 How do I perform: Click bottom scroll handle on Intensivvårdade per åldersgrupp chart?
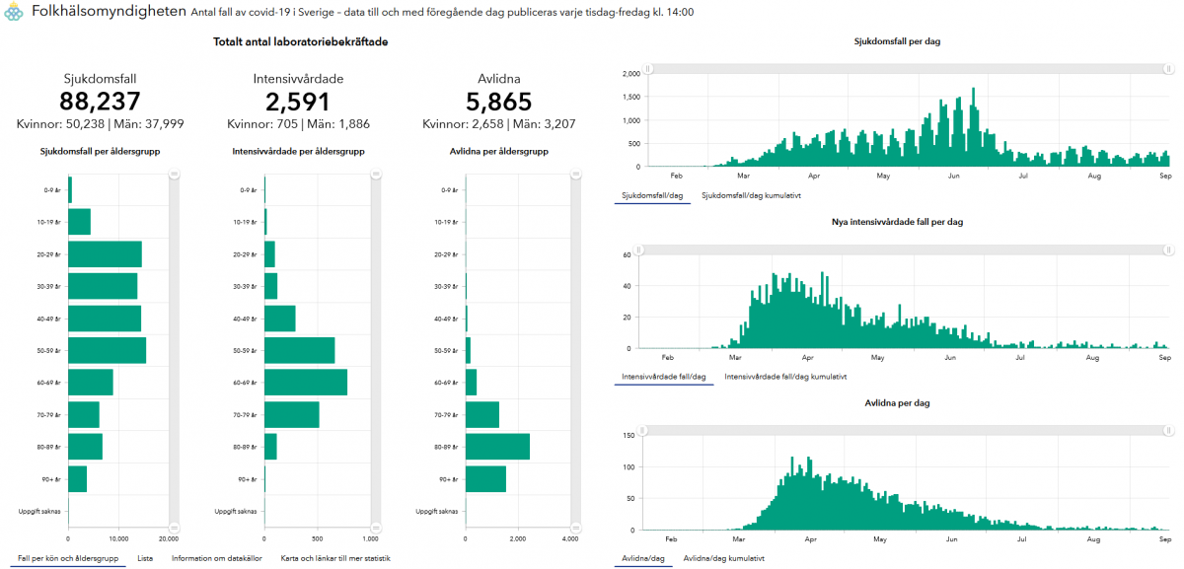(375, 528)
